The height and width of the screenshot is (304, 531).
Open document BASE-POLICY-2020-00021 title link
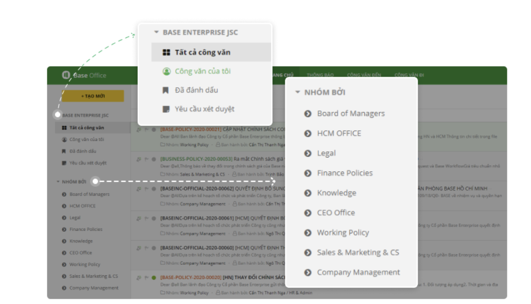point(223,129)
